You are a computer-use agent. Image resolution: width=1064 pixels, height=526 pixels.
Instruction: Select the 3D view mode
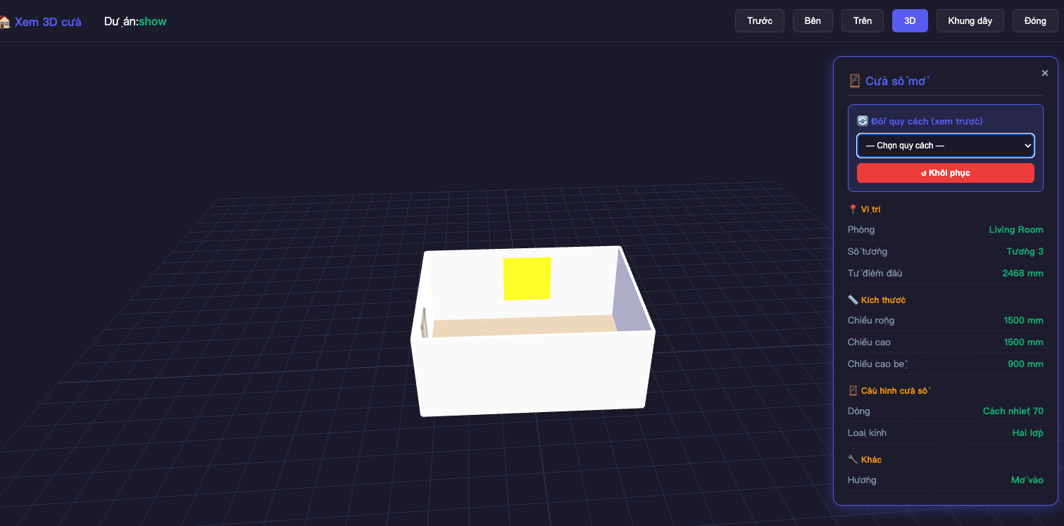point(910,21)
